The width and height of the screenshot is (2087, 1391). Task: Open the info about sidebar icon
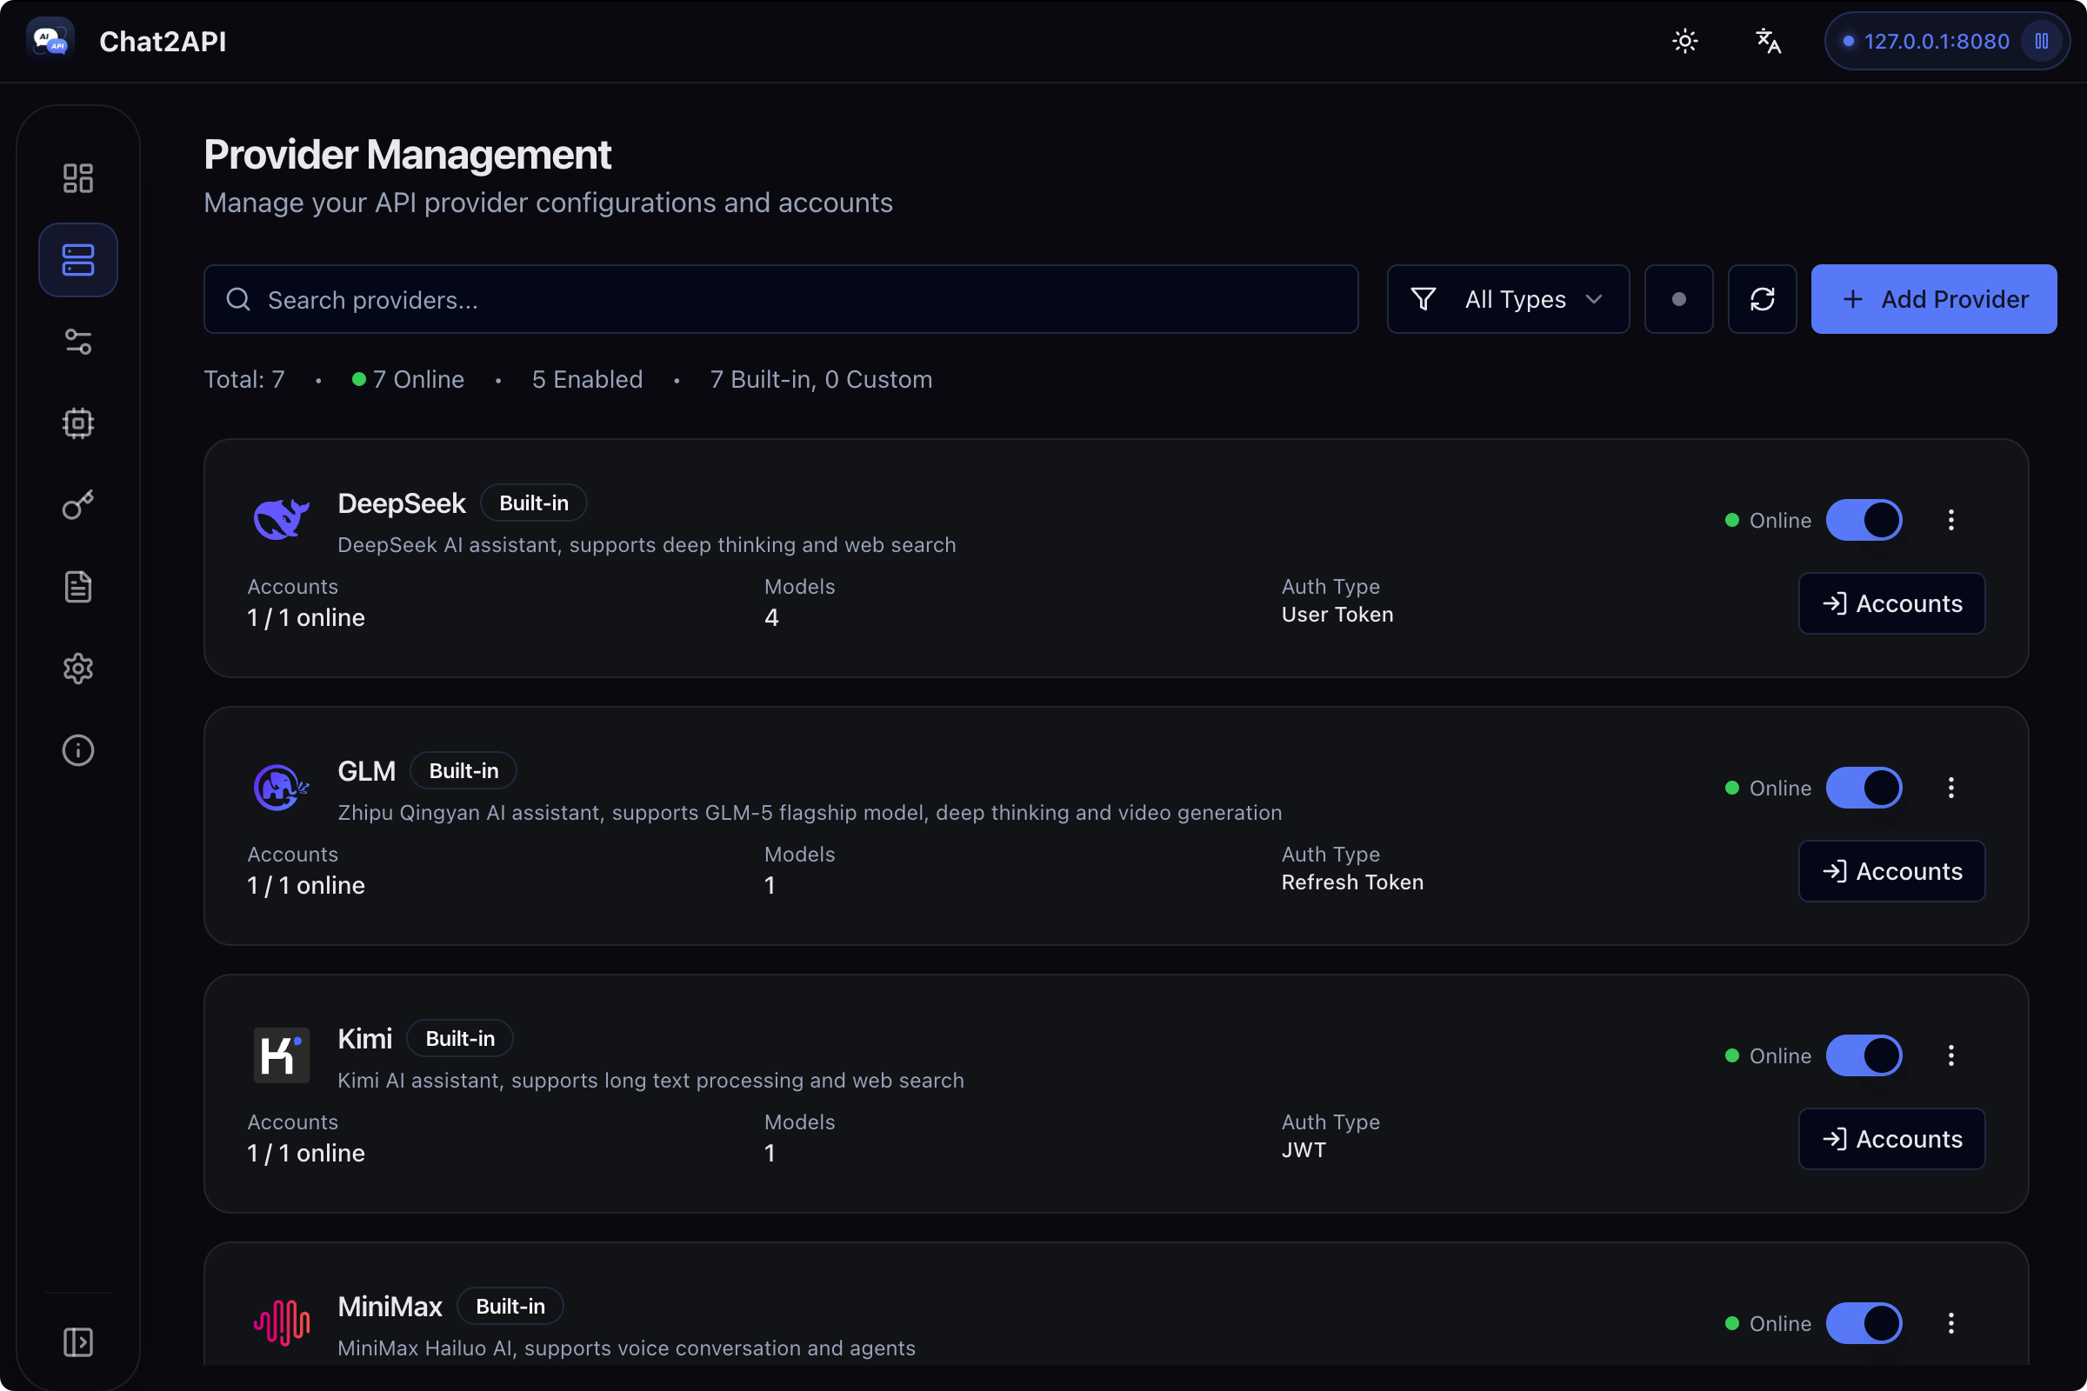click(x=78, y=749)
